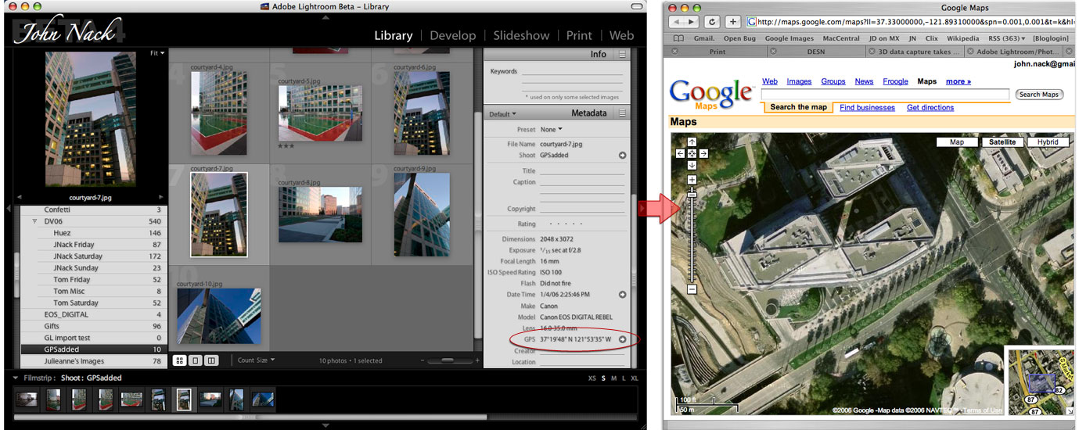Zoom in the map with plus button
Image resolution: width=1079 pixels, height=430 pixels.
tap(692, 180)
